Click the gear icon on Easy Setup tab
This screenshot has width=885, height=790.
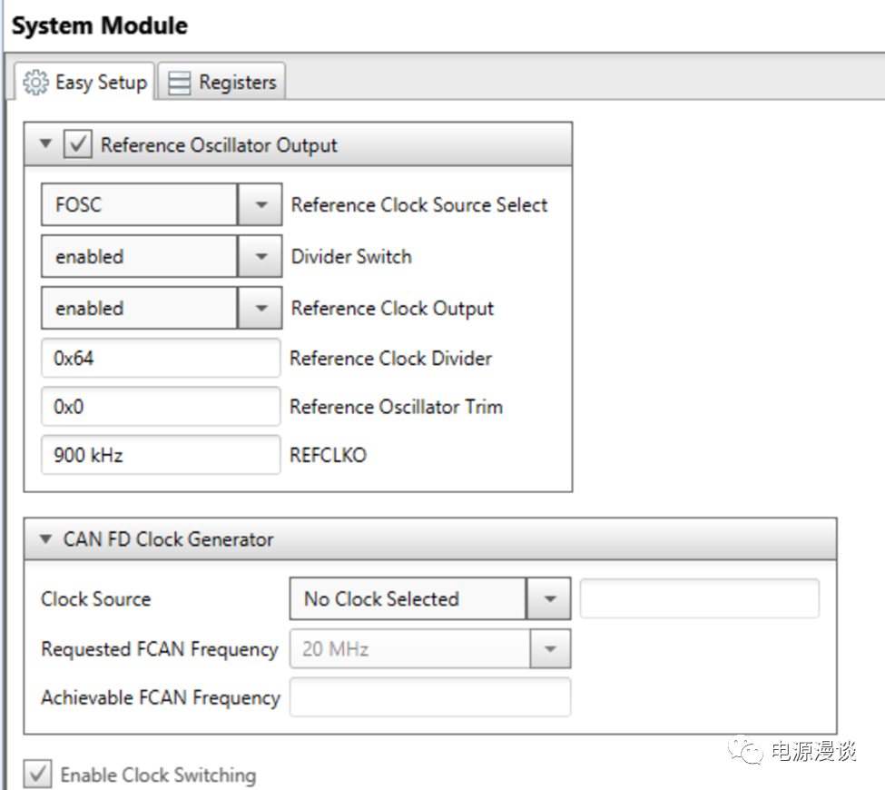tap(36, 83)
